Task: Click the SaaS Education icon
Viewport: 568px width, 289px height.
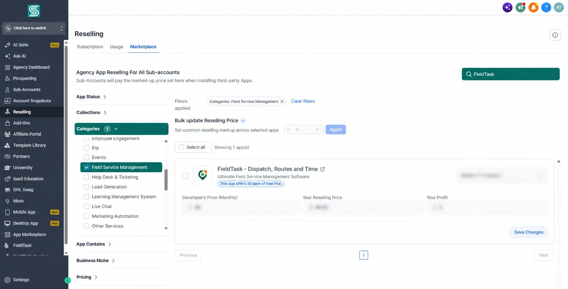Action: click(x=7, y=179)
